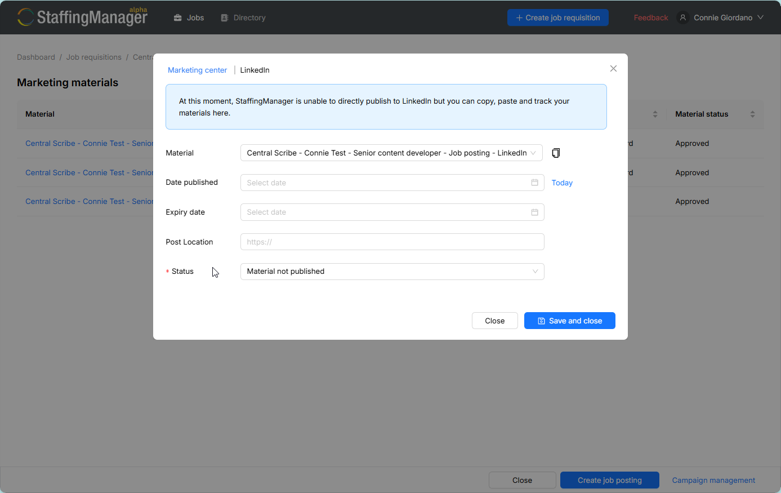Click the Material column header
This screenshot has width=781, height=493.
(x=40, y=114)
